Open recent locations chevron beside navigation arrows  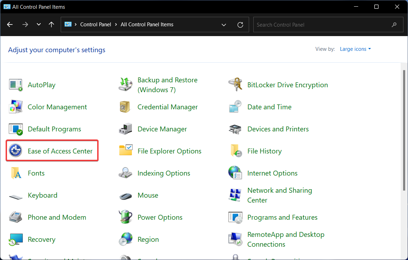(x=38, y=25)
